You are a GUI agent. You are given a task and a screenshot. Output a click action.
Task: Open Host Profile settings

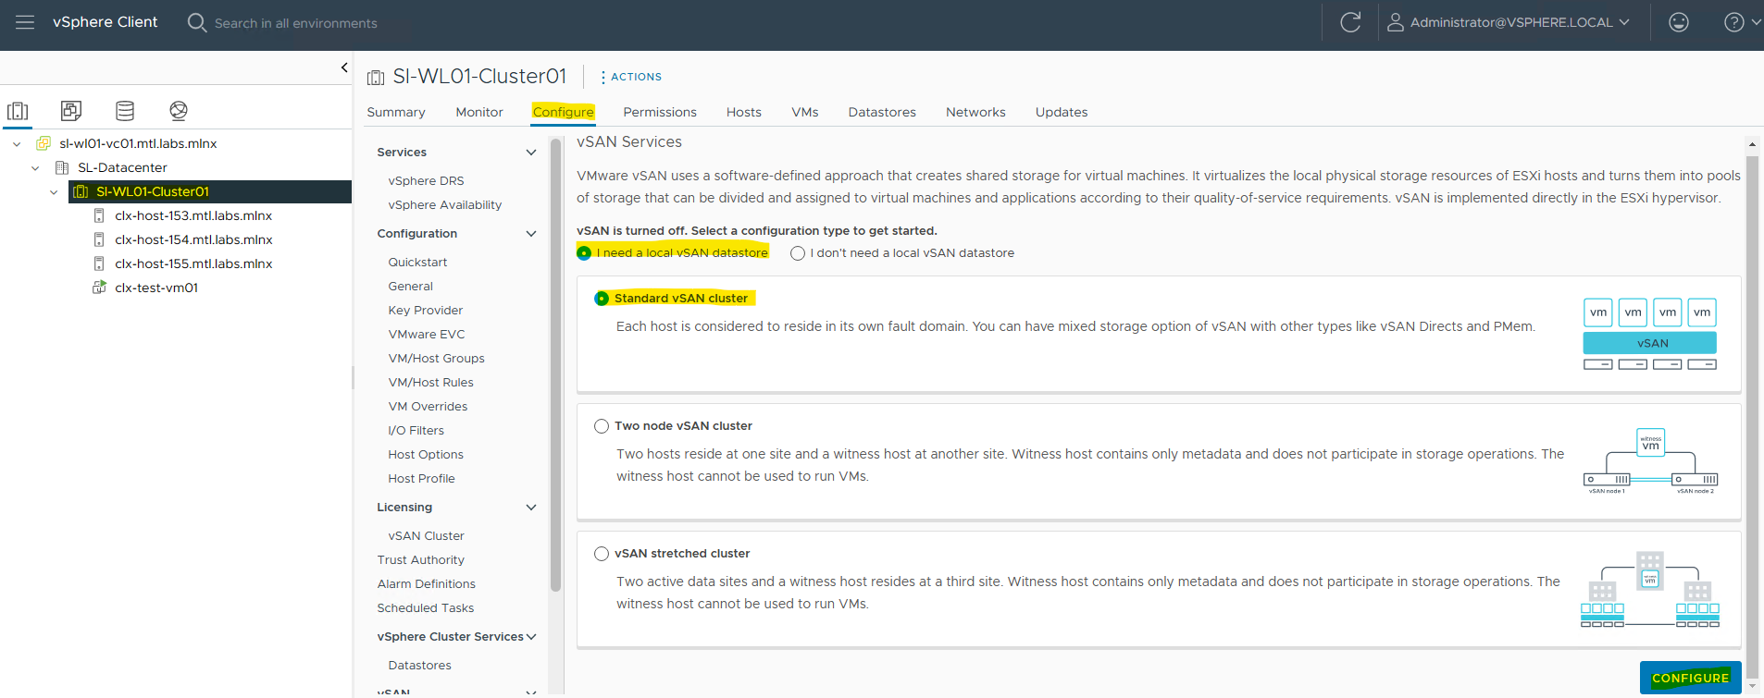(421, 479)
